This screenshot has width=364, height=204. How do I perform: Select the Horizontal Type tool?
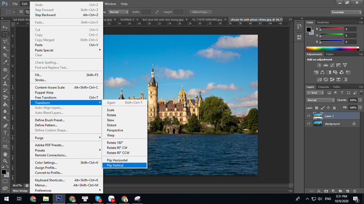5,133
